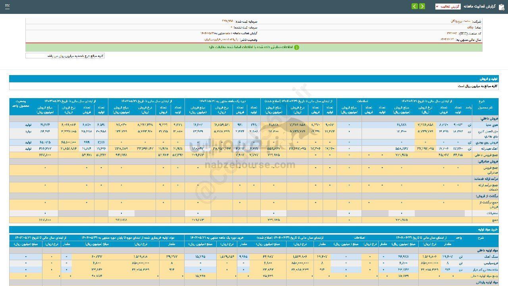The height and width of the screenshot is (286, 508).
Task: Click the clipboard report icon in header
Action: tap(501, 7)
